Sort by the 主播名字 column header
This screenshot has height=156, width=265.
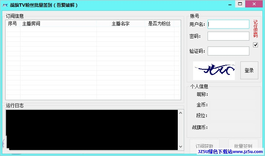click(121, 23)
